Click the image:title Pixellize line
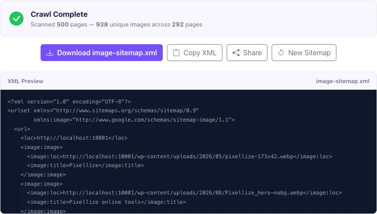The height and width of the screenshot is (214, 377). pyautogui.click(x=85, y=165)
